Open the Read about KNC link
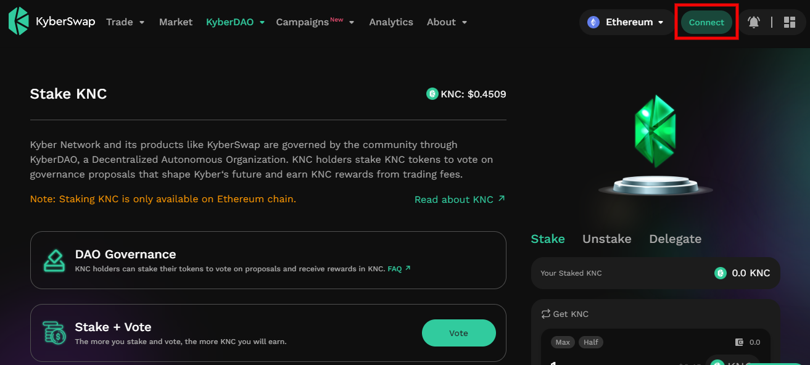 point(460,200)
